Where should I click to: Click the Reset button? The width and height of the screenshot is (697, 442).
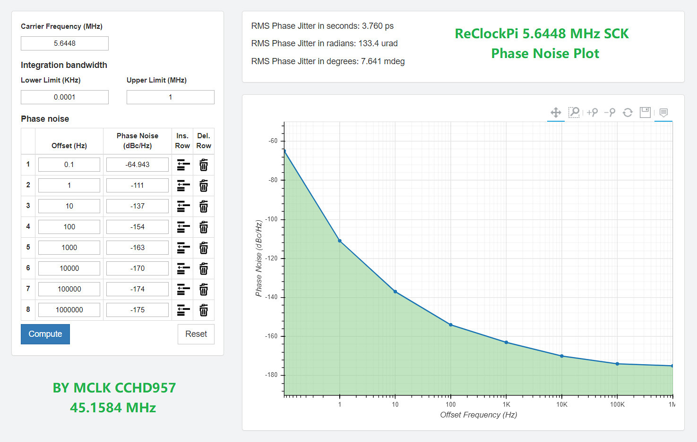coord(196,334)
